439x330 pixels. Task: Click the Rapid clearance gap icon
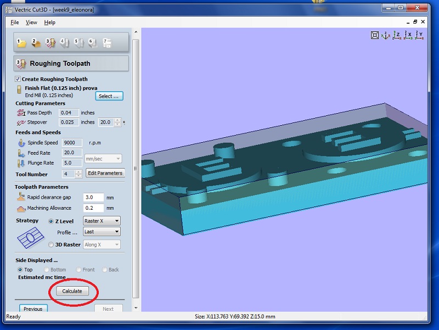point(21,197)
